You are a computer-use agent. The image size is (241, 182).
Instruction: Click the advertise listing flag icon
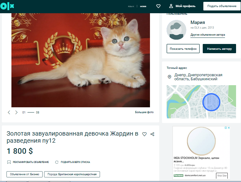(x=9, y=162)
